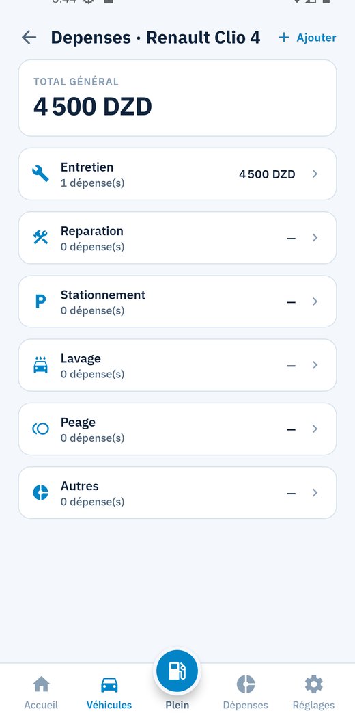Screen dimensions: 355x724
Task: Click the Reparation tools icon
Action: click(x=40, y=238)
